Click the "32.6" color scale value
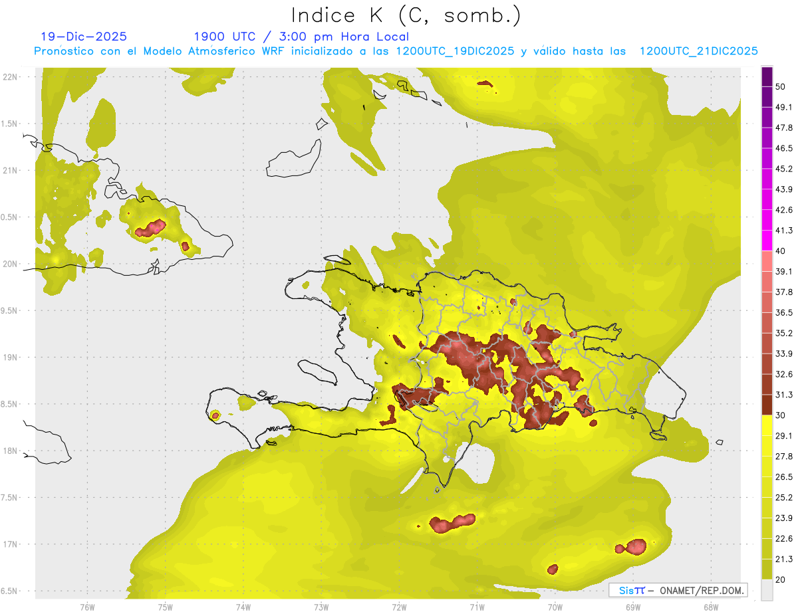The height and width of the screenshot is (616, 798). (784, 374)
